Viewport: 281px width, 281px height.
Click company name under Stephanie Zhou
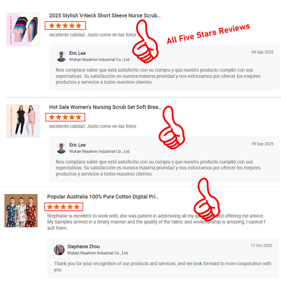click(x=98, y=253)
